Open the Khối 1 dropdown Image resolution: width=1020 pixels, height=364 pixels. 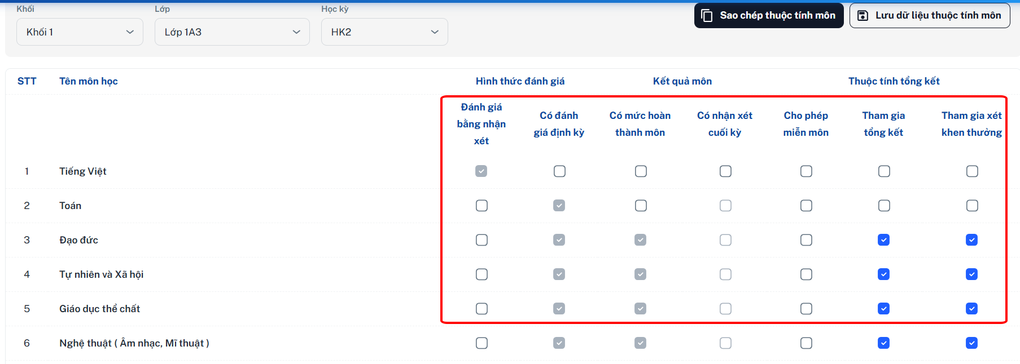80,32
